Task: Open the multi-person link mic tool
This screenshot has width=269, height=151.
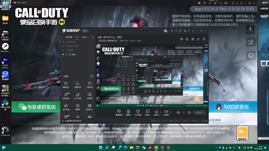Action: pos(78,96)
